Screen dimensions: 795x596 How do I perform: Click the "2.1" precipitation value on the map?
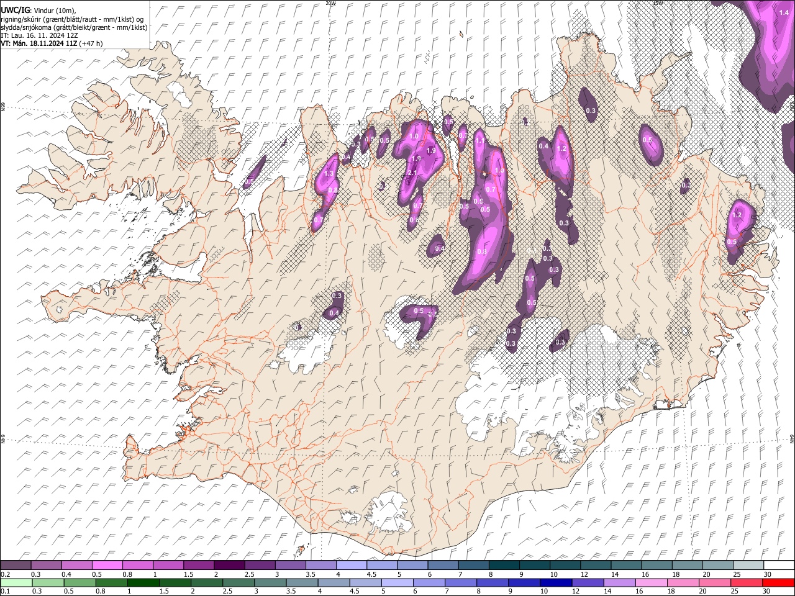pyautogui.click(x=411, y=173)
